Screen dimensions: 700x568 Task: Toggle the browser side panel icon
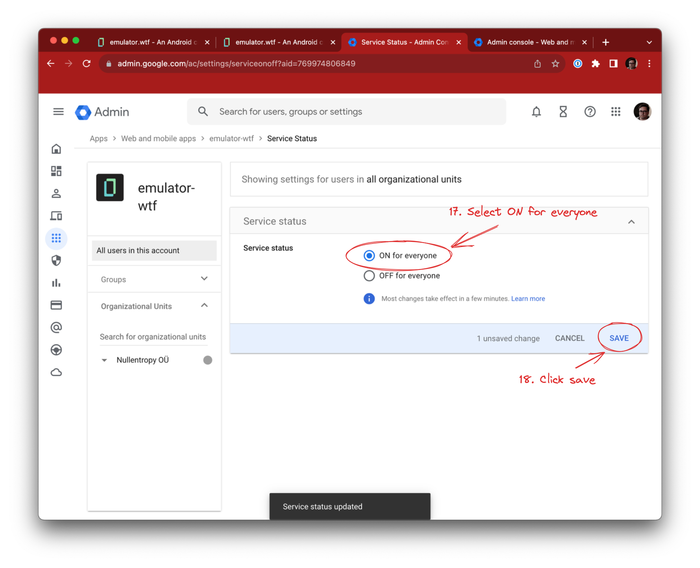613,64
